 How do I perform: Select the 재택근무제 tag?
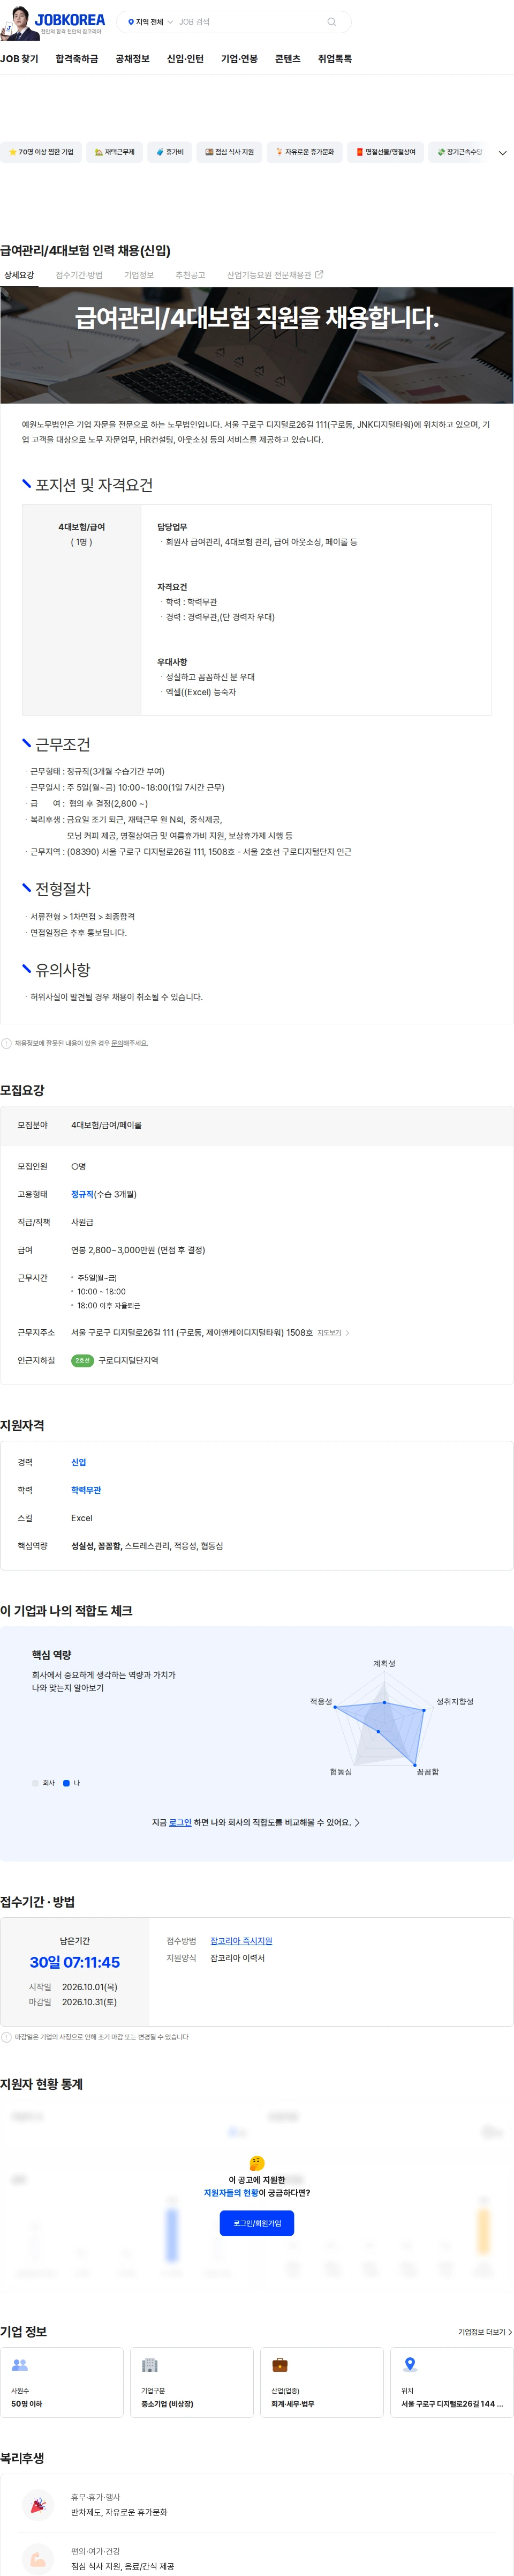114,152
